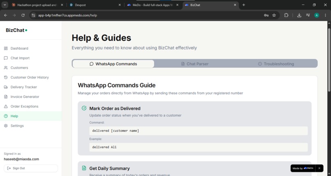Open the Dashboard sidebar item
The width and height of the screenshot is (331, 176).
click(x=31, y=48)
